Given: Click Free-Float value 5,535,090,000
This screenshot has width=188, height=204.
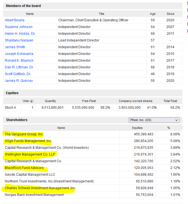Looking at the screenshot, I should pyautogui.click(x=83, y=108).
